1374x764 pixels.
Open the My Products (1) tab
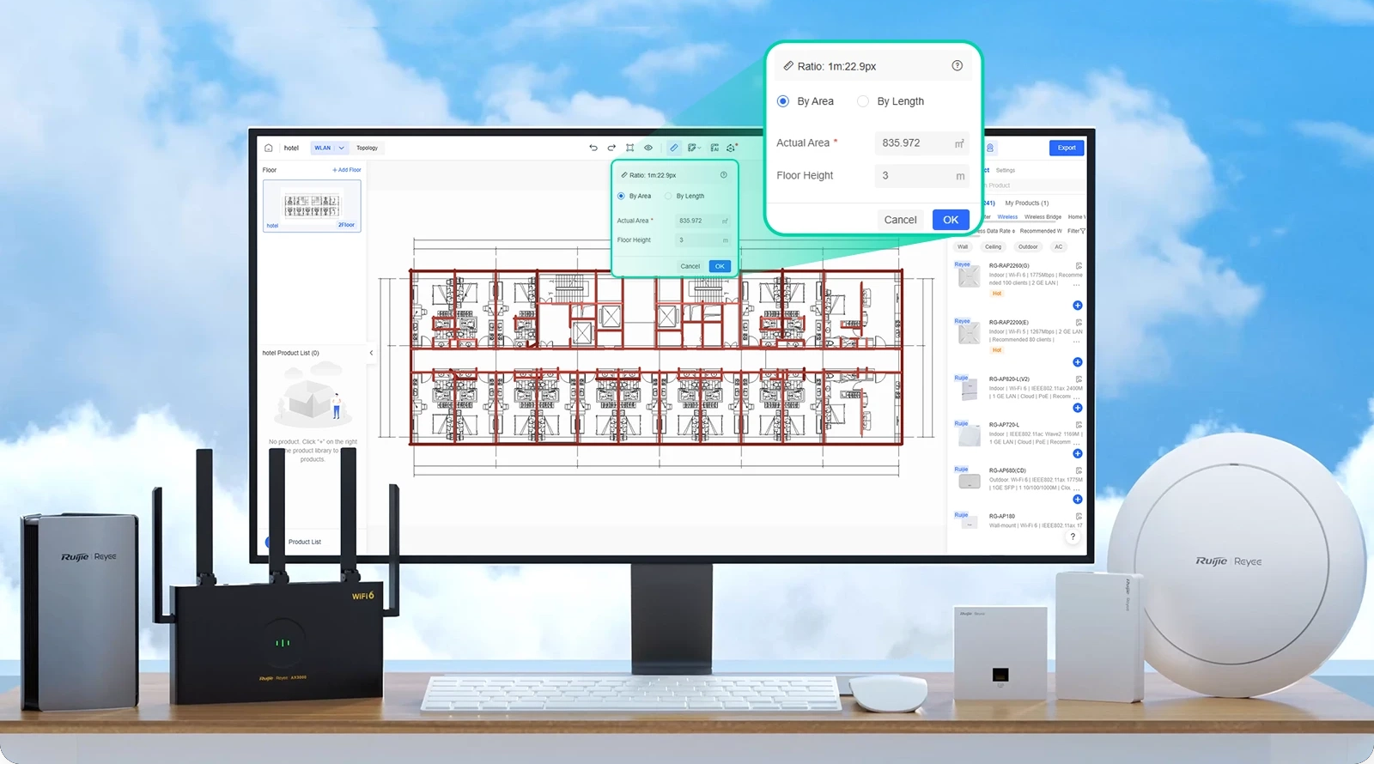1026,203
